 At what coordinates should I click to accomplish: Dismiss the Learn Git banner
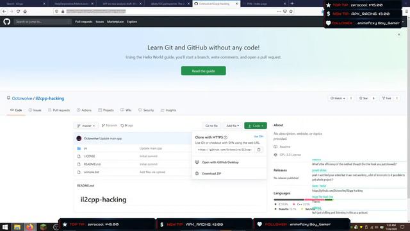click(x=398, y=35)
